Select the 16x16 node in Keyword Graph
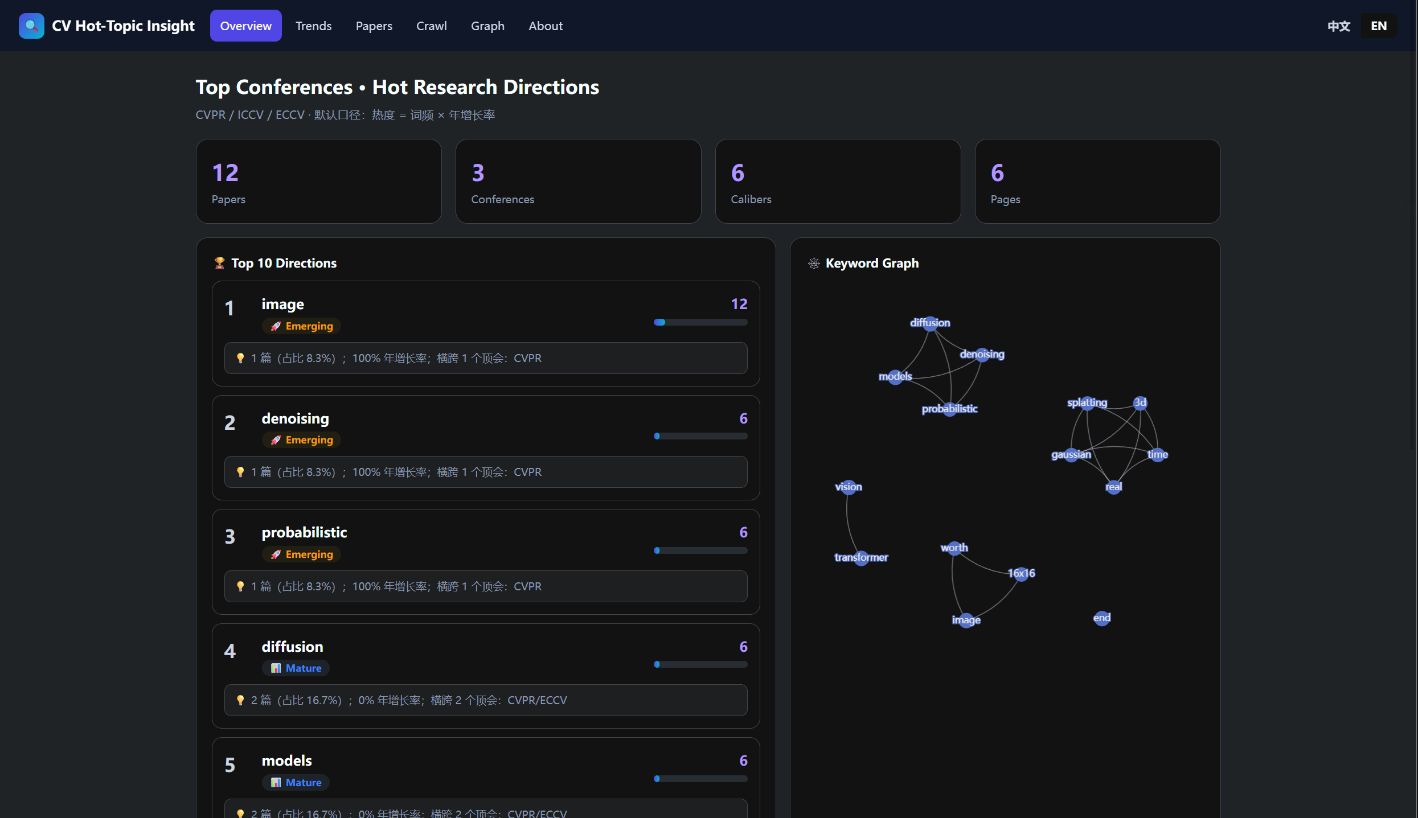The image size is (1418, 818). (x=1022, y=574)
